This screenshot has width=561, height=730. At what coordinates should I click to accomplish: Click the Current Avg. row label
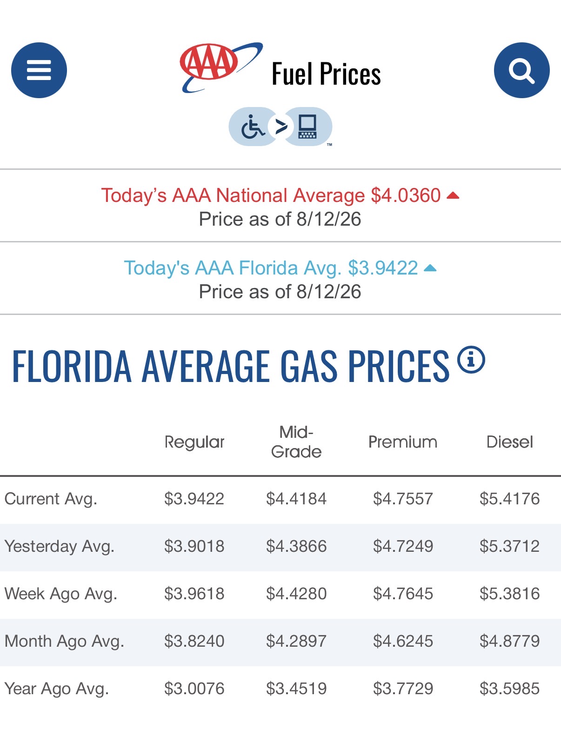coord(51,499)
